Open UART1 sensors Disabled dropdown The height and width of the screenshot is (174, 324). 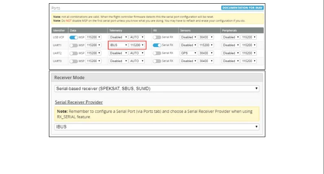(188, 45)
